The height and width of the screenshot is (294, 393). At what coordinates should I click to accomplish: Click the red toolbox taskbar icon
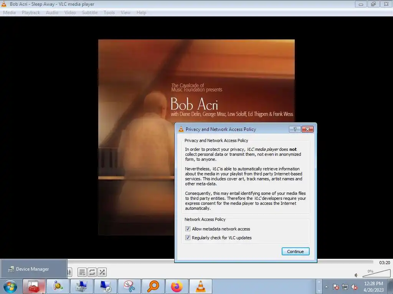pos(34,286)
